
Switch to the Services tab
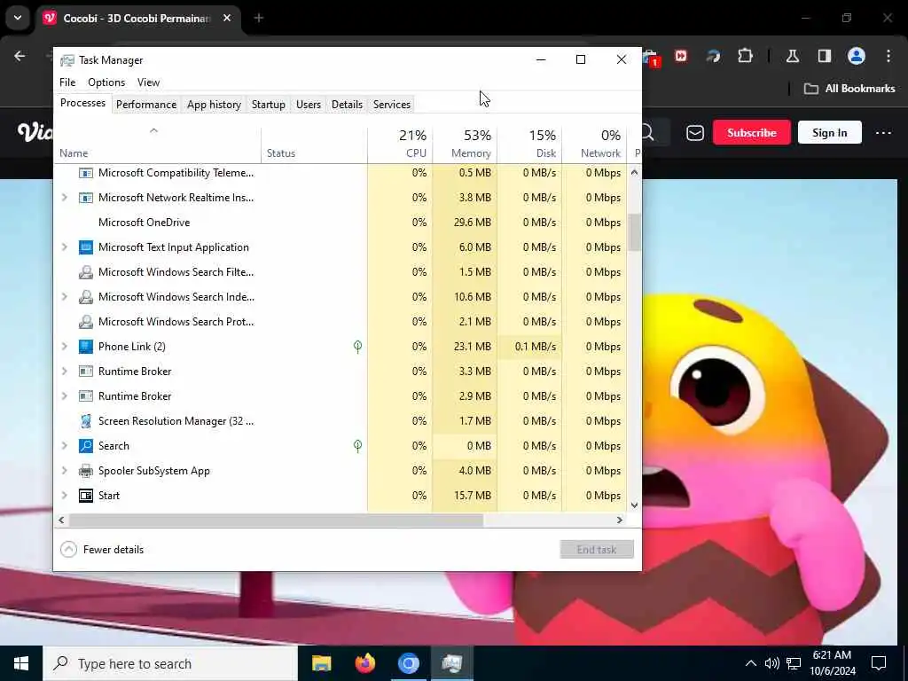391,105
